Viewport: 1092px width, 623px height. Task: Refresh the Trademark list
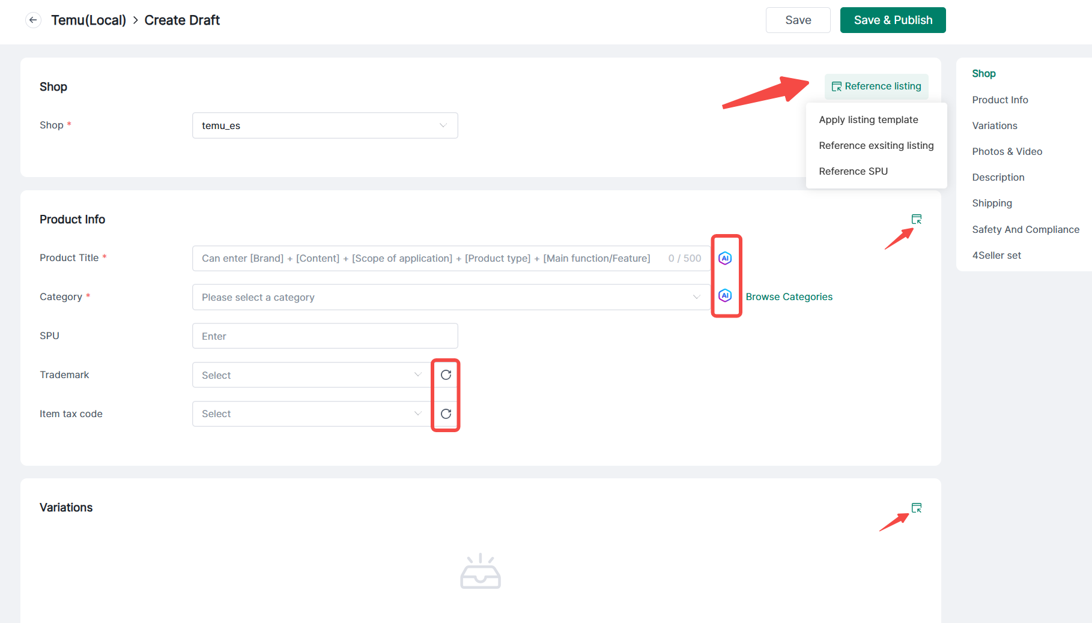pyautogui.click(x=446, y=375)
